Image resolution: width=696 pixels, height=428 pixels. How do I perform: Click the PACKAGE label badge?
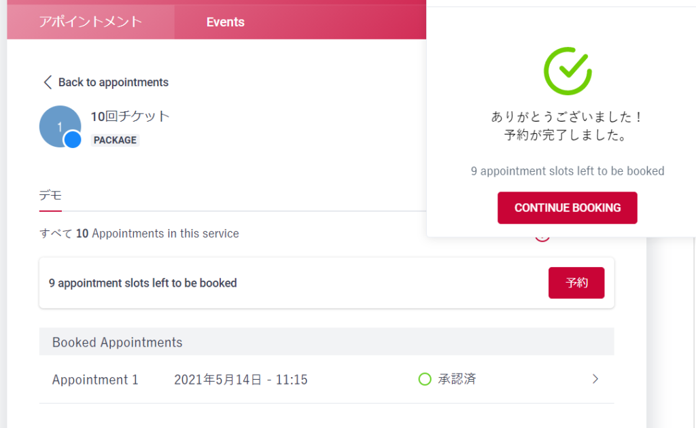tap(115, 140)
